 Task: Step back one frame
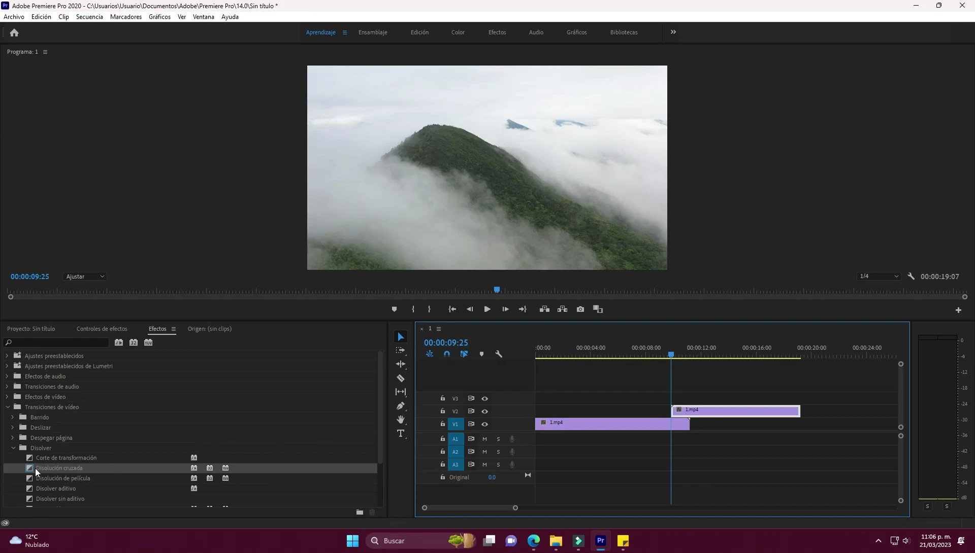(x=470, y=309)
